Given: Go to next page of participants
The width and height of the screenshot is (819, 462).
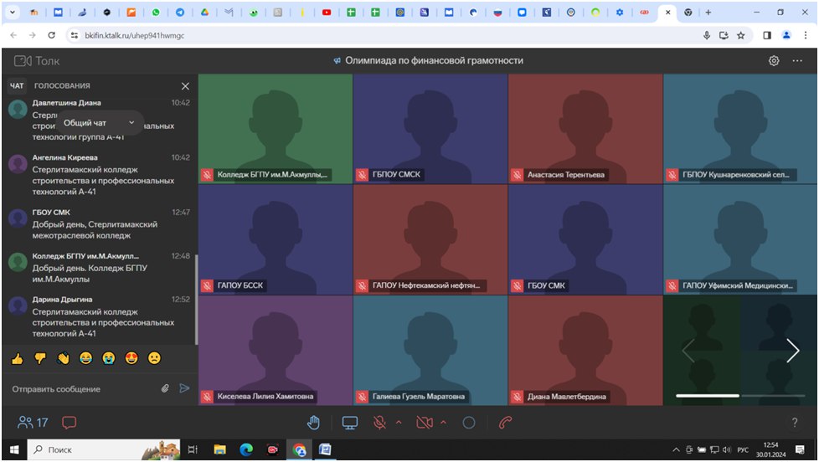Looking at the screenshot, I should [x=792, y=352].
